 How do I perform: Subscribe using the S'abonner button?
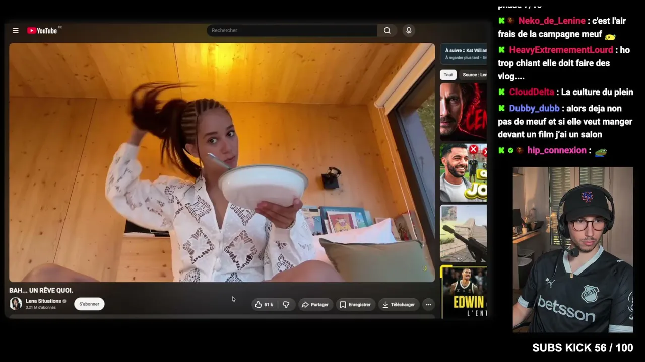tap(89, 304)
